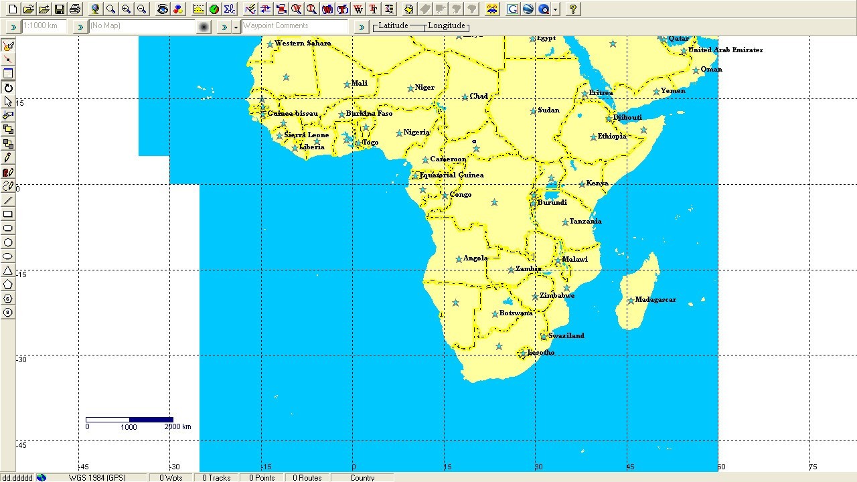The width and height of the screenshot is (857, 482).
Task: Click the yellow puzzle map import icon
Action: (x=409, y=9)
